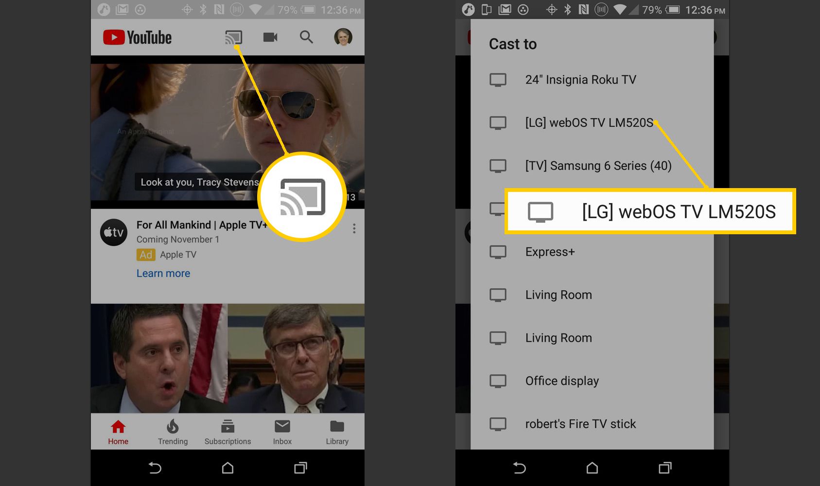
Task: Select the Home tab
Action: pyautogui.click(x=118, y=433)
